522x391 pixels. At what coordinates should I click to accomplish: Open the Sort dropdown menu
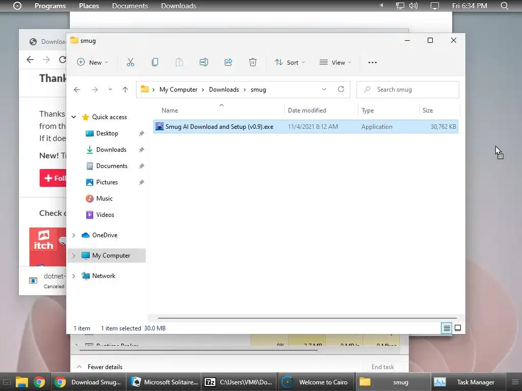coord(290,63)
